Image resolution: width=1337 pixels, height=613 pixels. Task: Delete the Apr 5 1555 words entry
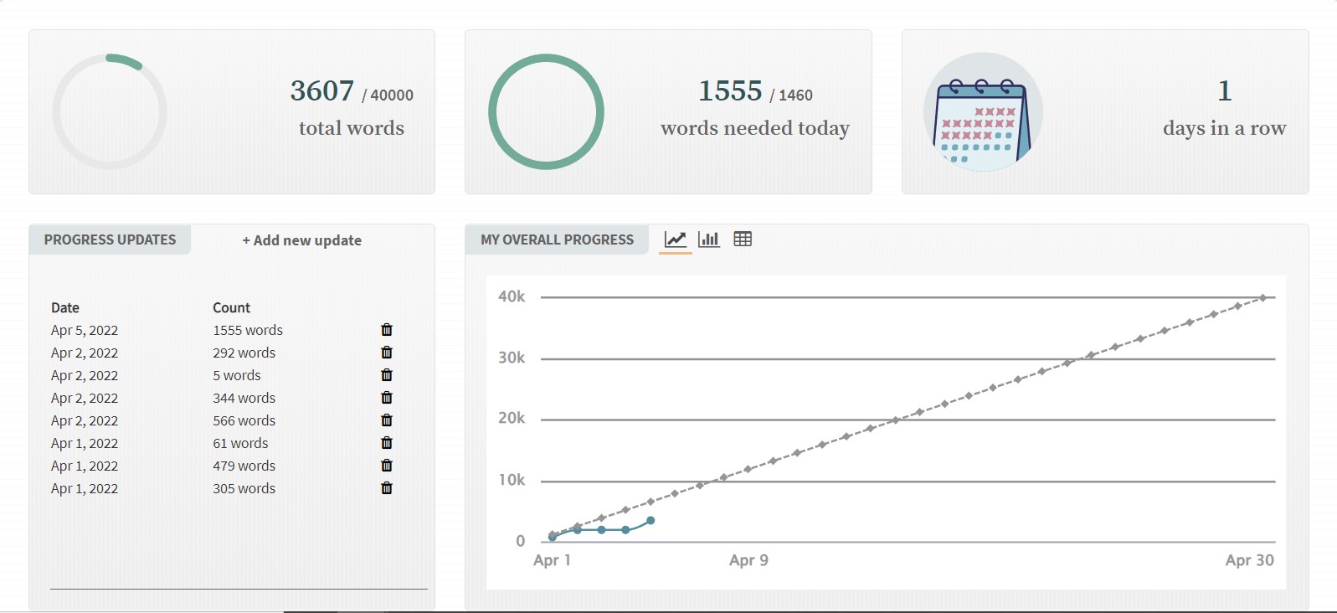pyautogui.click(x=387, y=330)
